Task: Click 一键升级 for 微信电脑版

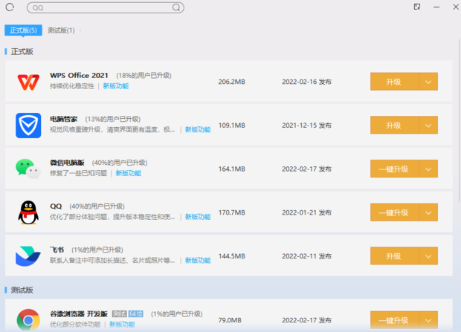Action: coord(394,169)
